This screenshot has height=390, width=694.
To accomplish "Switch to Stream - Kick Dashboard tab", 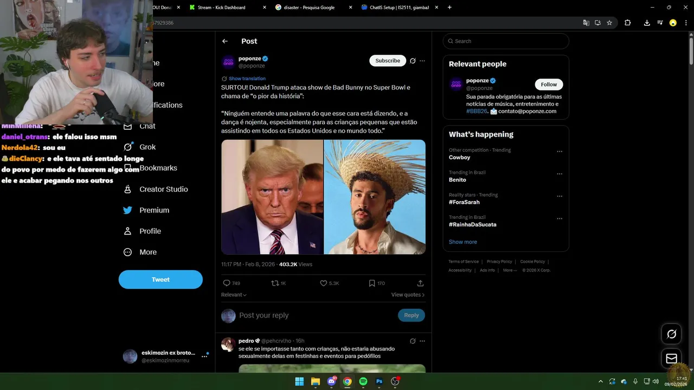I will pos(222,8).
